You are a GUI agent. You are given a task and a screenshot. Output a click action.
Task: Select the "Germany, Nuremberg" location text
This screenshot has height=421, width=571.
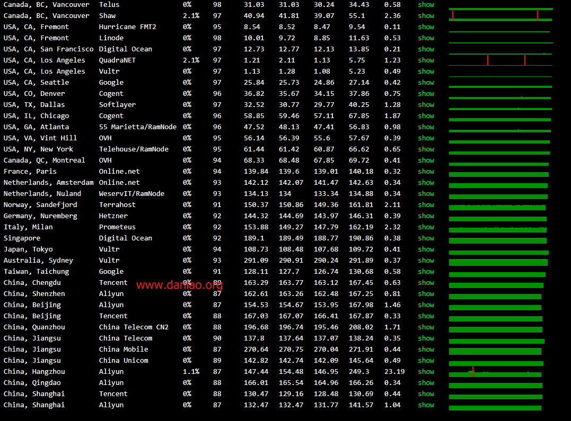[40, 216]
